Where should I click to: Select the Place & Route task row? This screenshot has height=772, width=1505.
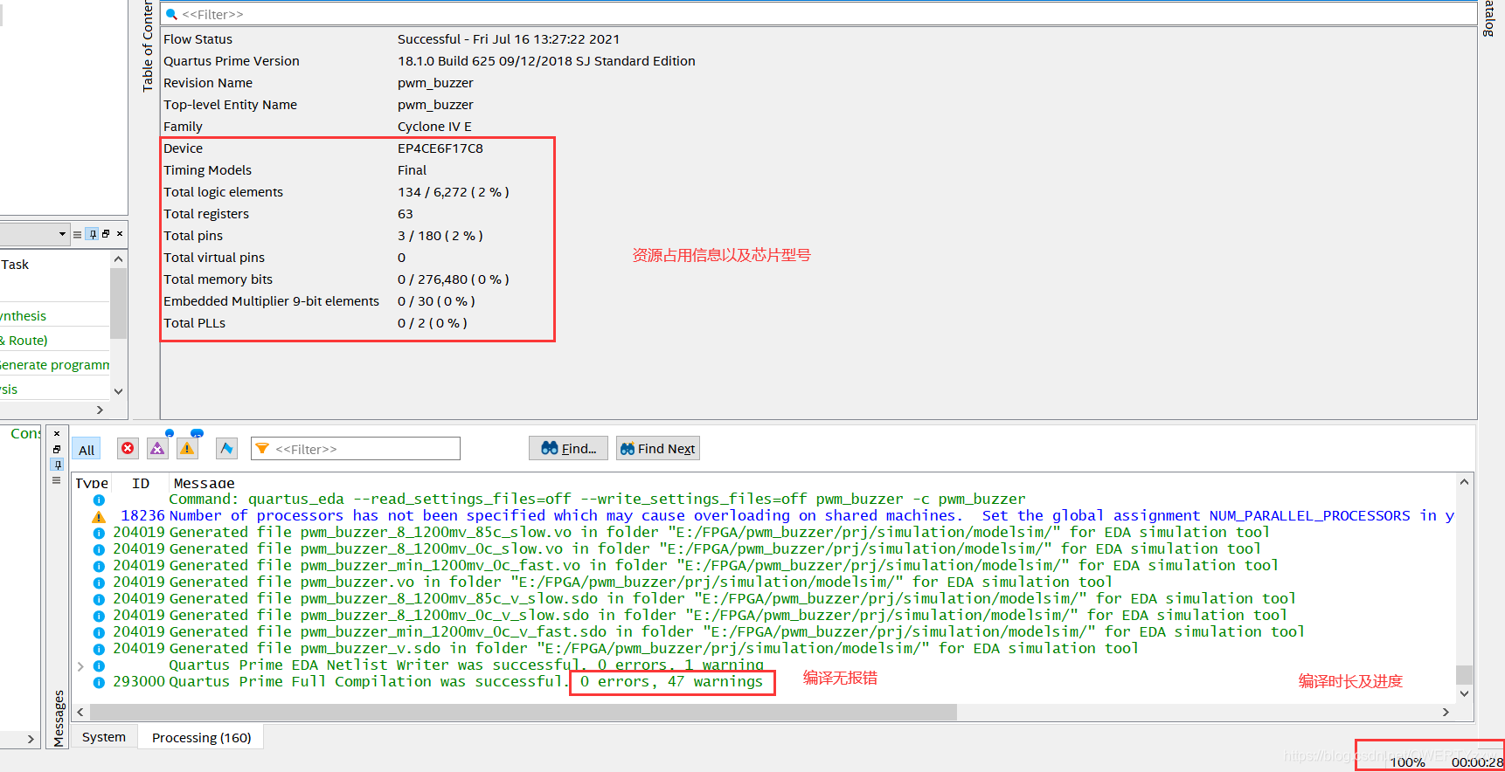click(55, 340)
